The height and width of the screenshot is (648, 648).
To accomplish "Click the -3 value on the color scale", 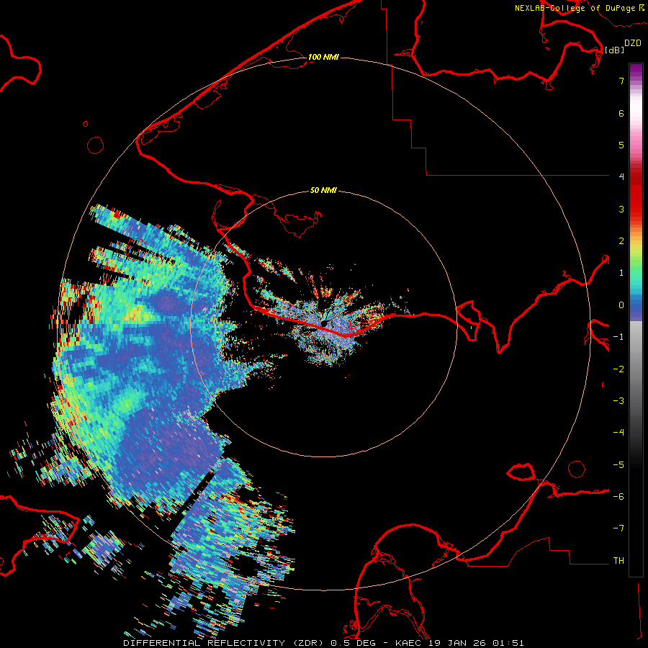I will click(618, 401).
